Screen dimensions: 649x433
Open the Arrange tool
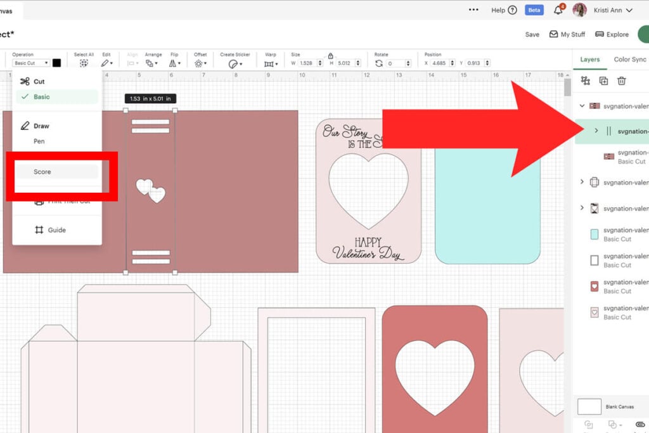click(150, 63)
